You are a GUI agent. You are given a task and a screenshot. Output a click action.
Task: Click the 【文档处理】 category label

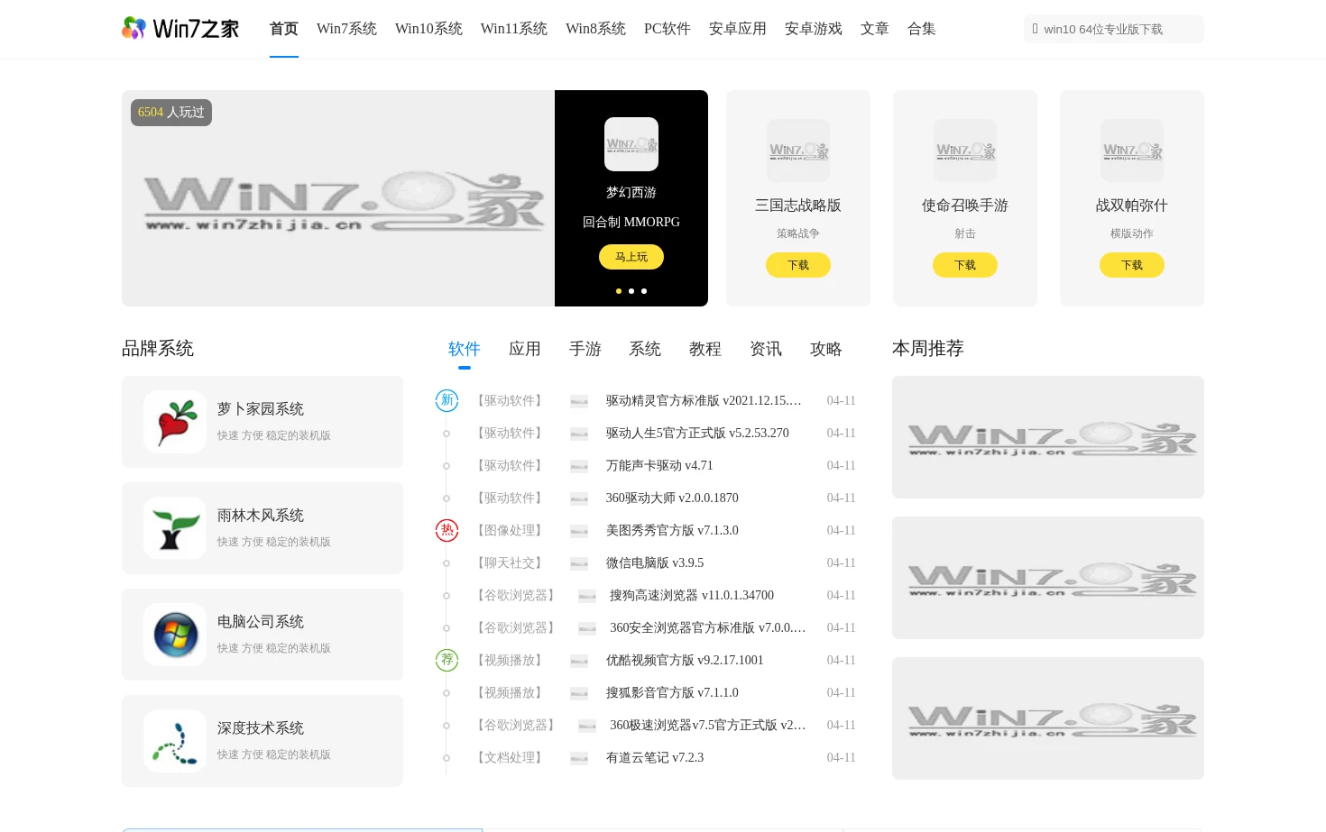click(510, 757)
